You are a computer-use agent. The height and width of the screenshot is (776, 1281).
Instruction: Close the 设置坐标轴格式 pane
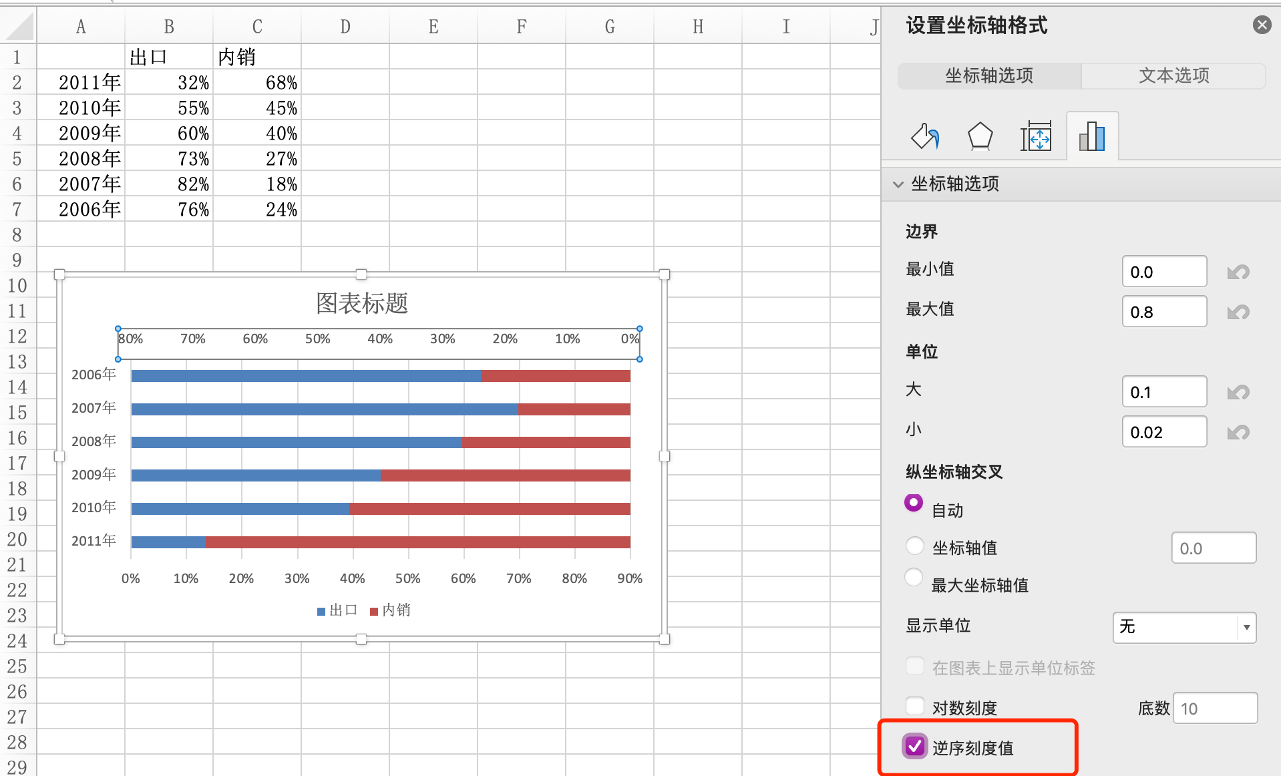[1262, 25]
